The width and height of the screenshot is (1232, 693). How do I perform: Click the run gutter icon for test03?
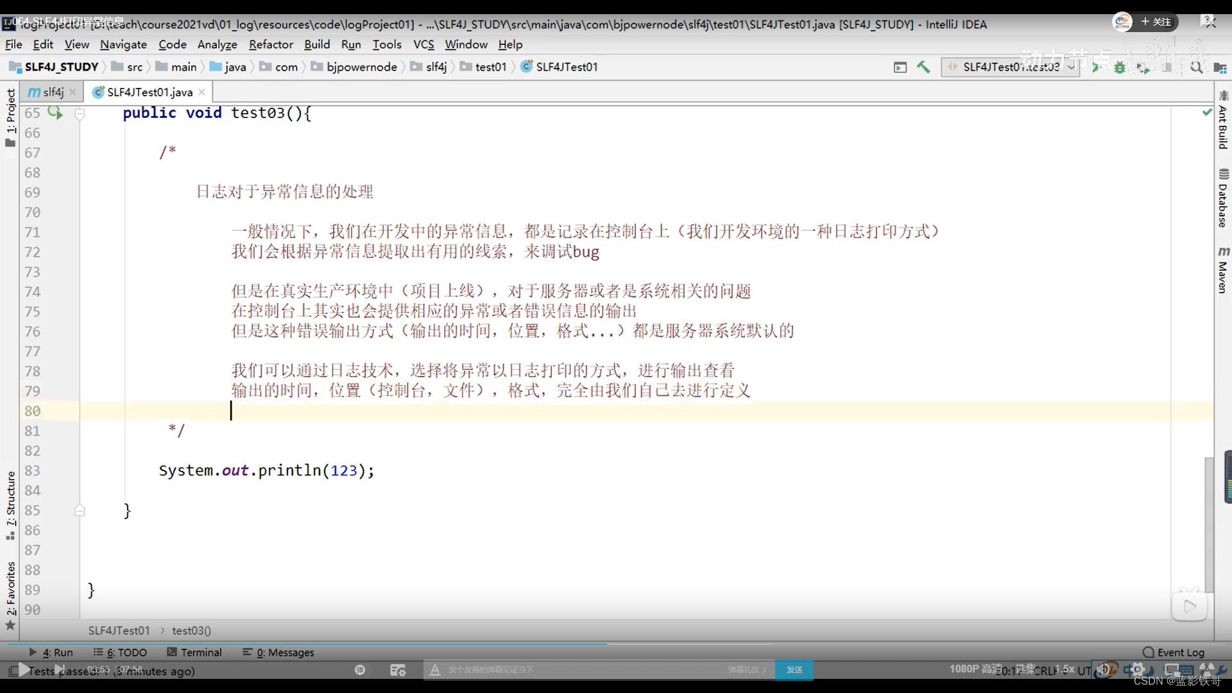[55, 113]
